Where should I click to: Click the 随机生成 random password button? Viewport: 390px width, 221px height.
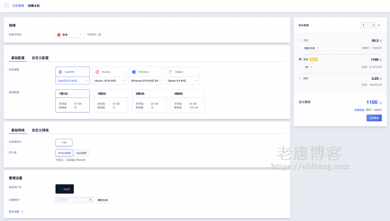point(103,200)
